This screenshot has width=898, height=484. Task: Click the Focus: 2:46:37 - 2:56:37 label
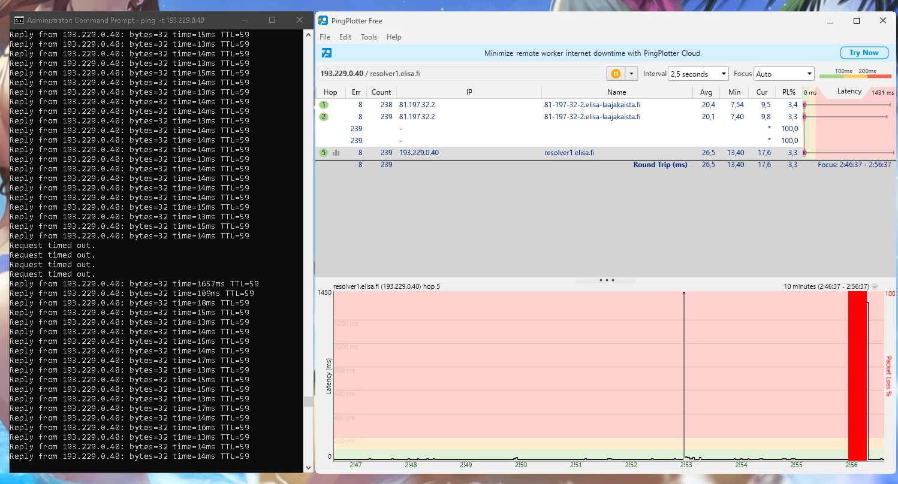[x=855, y=165]
